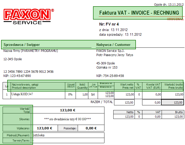Click the Ilość Quantity column header
185x145 pixels.
[82, 86]
